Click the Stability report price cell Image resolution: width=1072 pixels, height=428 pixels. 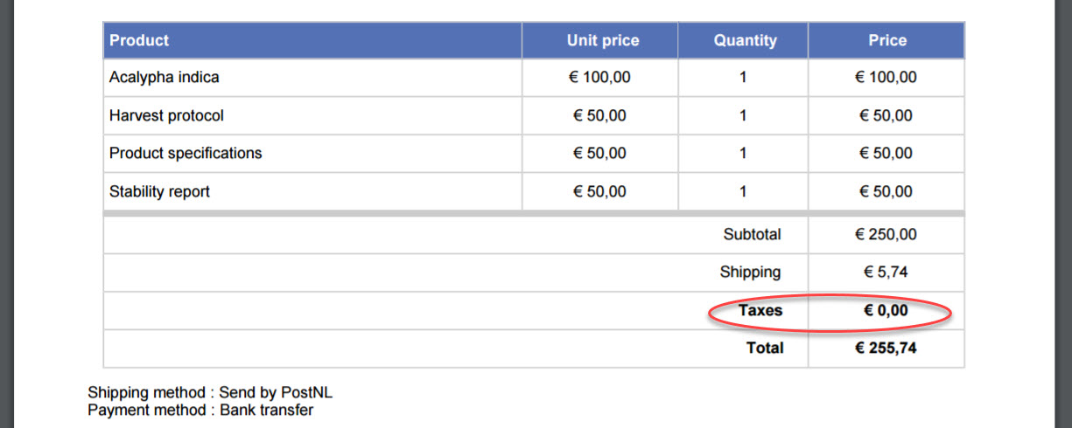[886, 191]
